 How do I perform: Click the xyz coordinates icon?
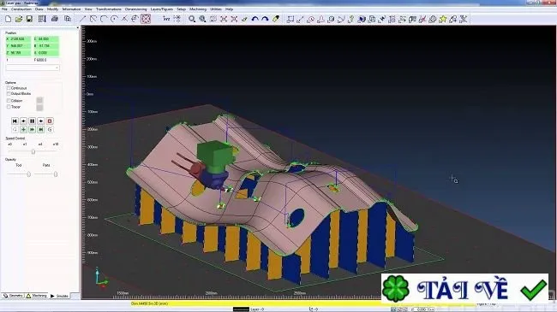click(166, 19)
